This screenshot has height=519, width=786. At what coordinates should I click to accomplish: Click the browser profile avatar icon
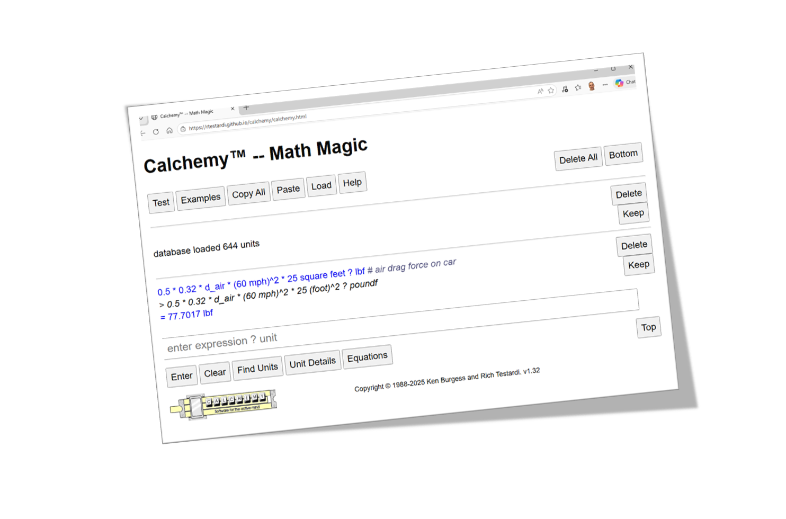pos(592,85)
